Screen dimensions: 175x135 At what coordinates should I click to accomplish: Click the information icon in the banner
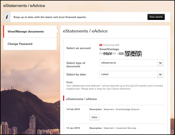point(7,17)
